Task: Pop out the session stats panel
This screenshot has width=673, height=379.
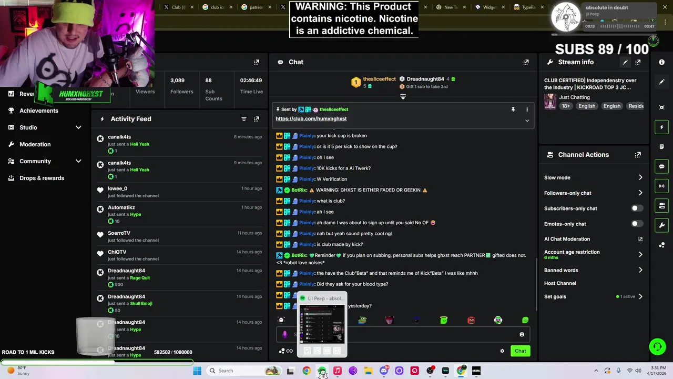Action: 257,62
